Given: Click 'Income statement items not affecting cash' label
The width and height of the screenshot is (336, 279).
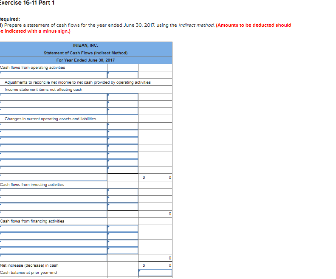Looking at the screenshot, I should tap(43, 90).
